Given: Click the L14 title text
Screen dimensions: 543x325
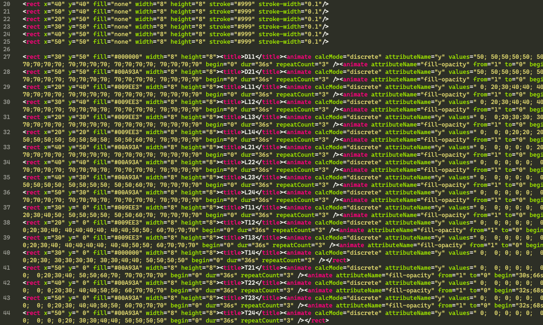Looking at the screenshot, I should [x=248, y=132].
